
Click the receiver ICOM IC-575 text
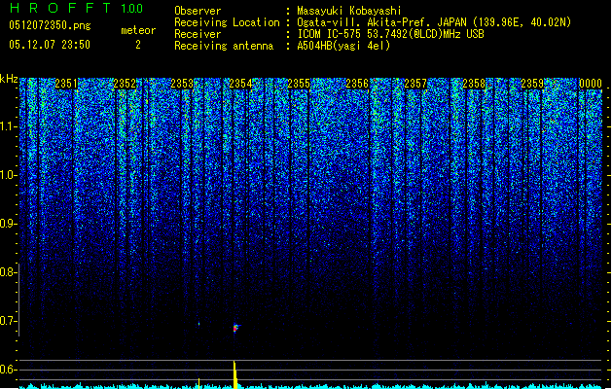click(x=390, y=34)
